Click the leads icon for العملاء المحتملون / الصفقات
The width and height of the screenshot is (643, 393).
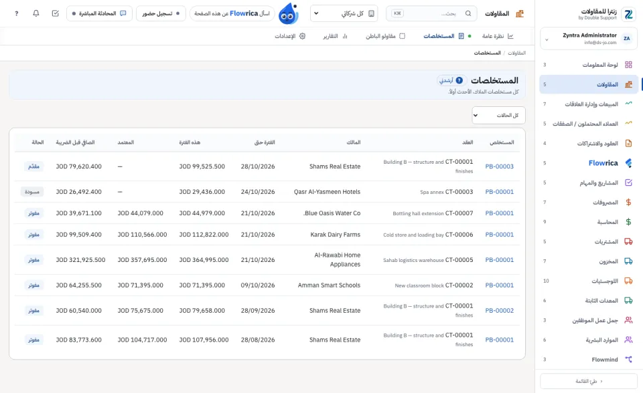(x=628, y=124)
